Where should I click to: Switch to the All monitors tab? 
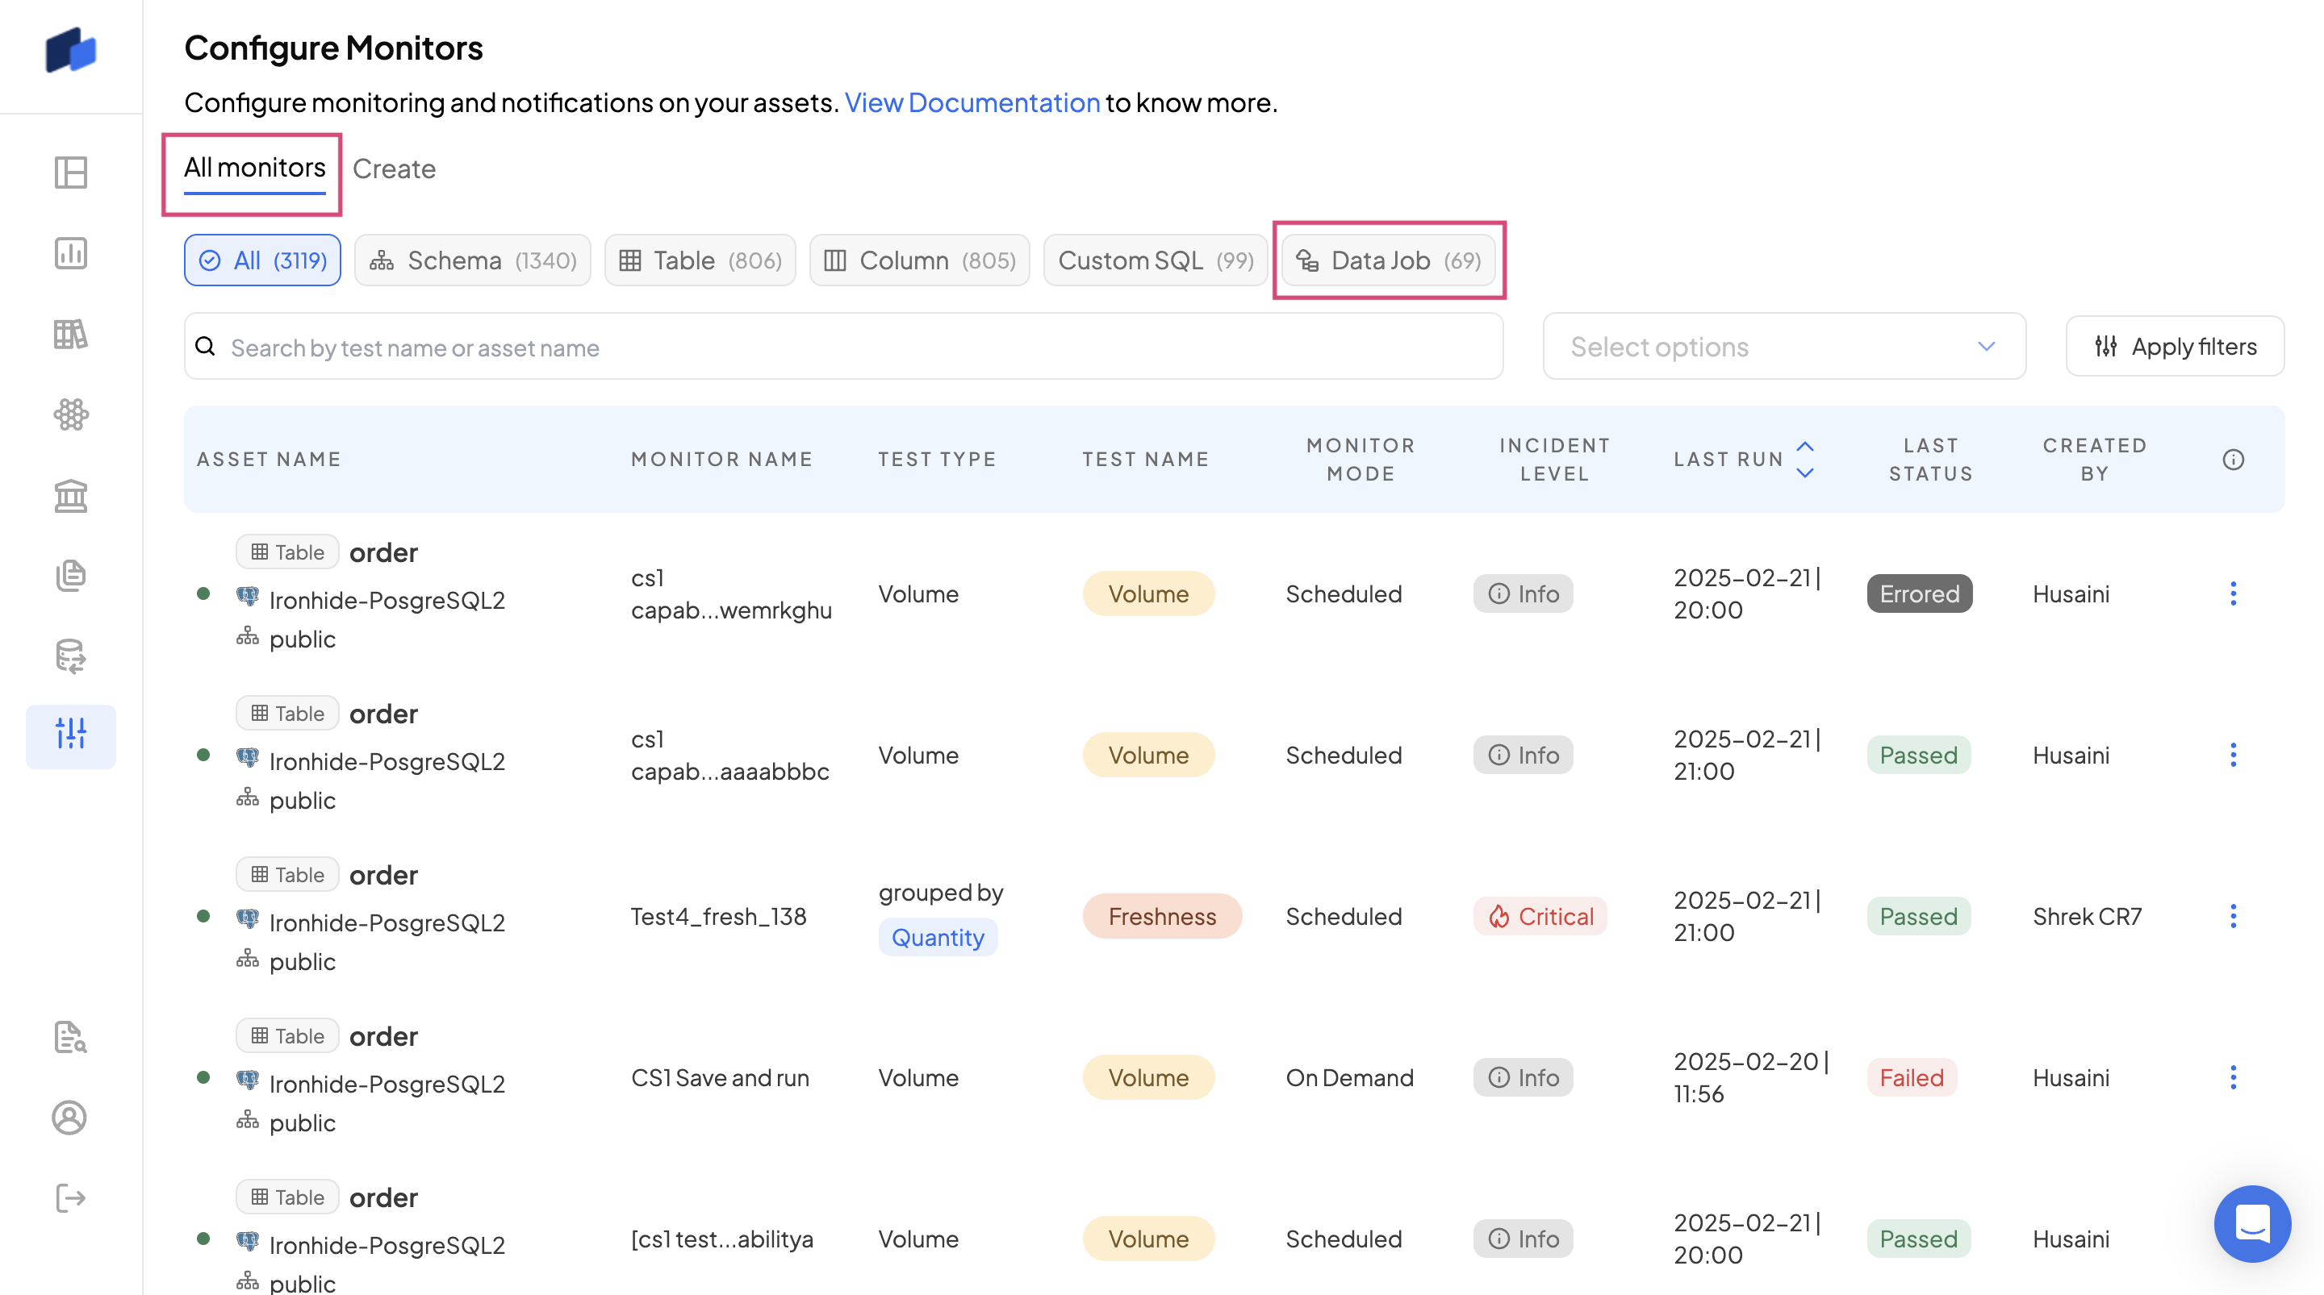click(254, 168)
